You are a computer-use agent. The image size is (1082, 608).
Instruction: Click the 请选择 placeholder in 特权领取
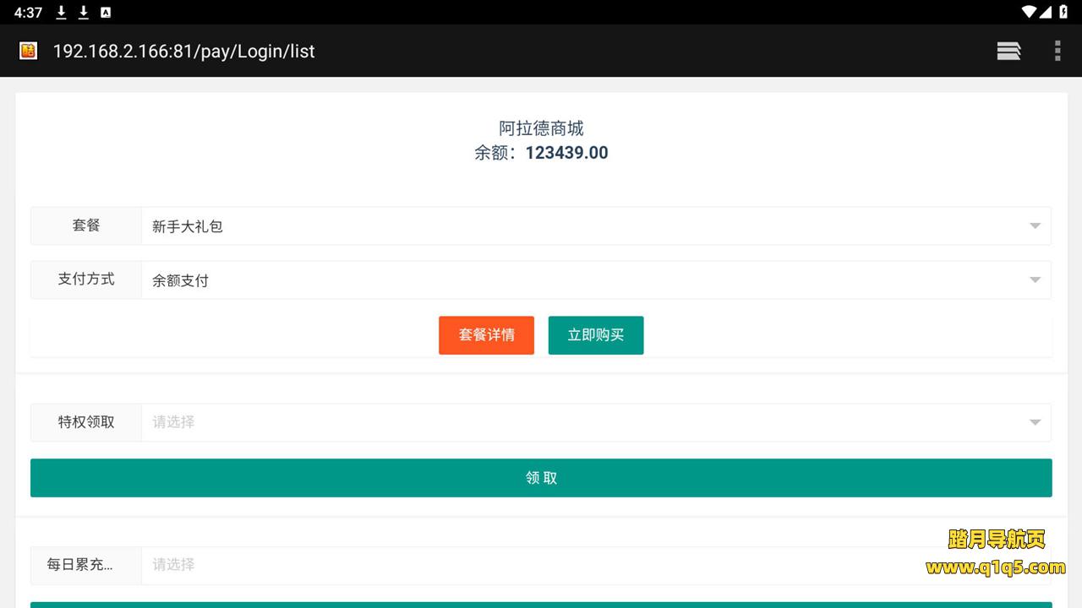[174, 422]
